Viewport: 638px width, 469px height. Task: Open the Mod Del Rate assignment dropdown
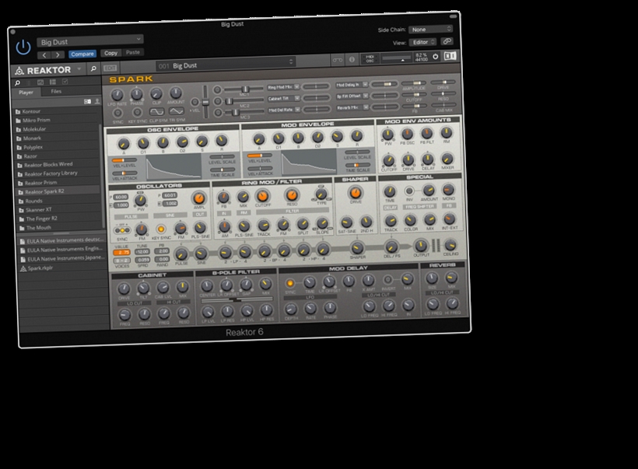(x=284, y=110)
